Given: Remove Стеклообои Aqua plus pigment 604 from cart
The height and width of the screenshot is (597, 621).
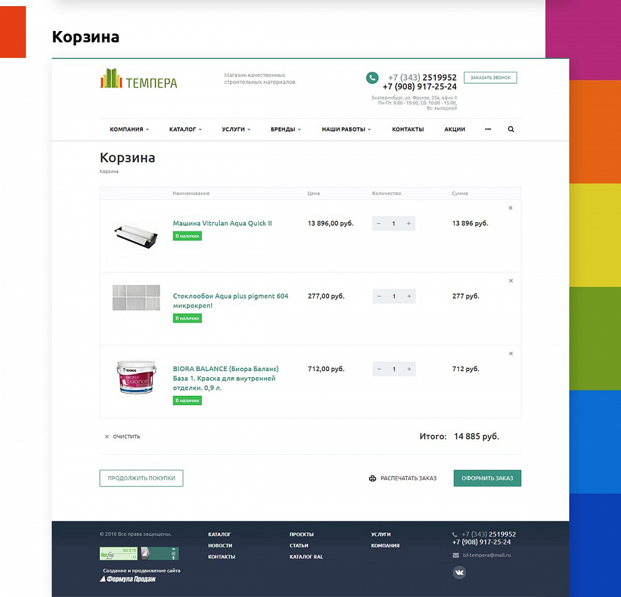Looking at the screenshot, I should click(x=511, y=281).
